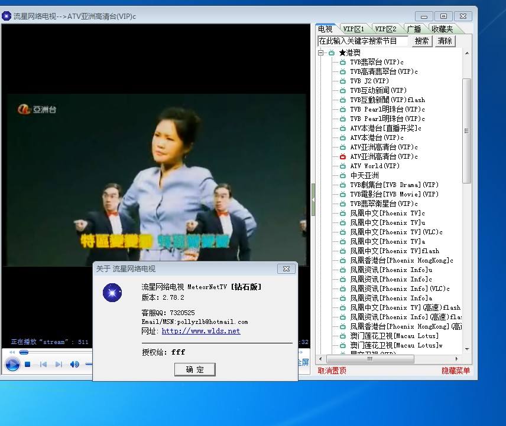This screenshot has height=426, width=506.
Task: Select channel TVB互动新闻(VIP)
Action: pos(378,90)
